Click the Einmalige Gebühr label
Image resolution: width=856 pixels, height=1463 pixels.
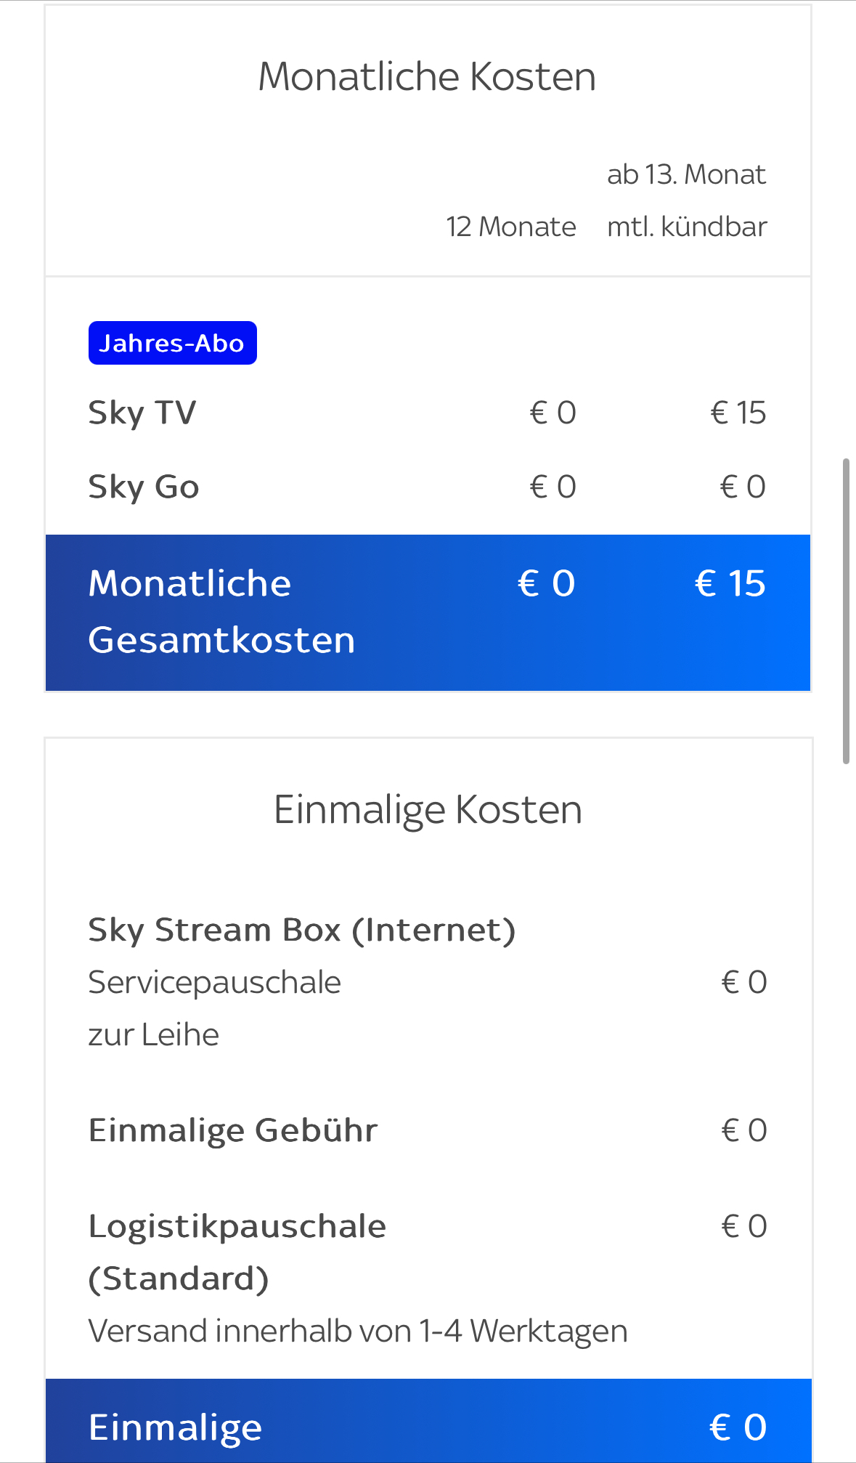(x=233, y=1130)
